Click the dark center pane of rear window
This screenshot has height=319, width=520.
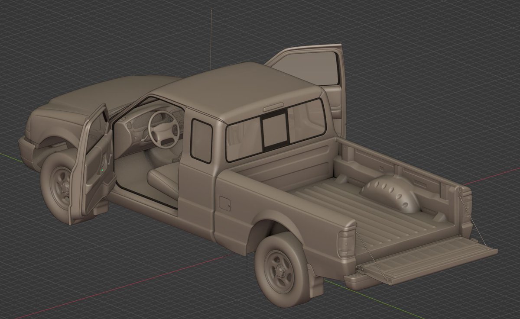point(275,129)
